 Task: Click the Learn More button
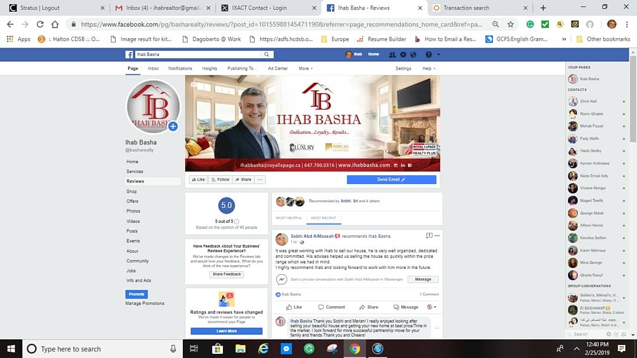pyautogui.click(x=226, y=331)
